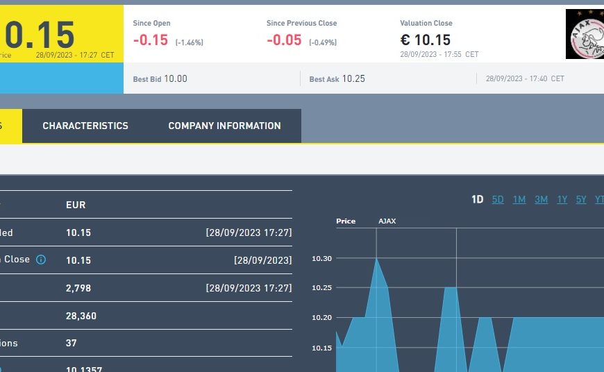This screenshot has height=372, width=604.
Task: Click the Ajax club logo image
Action: (585, 34)
